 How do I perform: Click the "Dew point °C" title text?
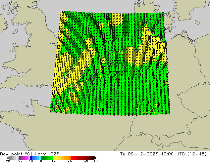[x=16, y=154]
